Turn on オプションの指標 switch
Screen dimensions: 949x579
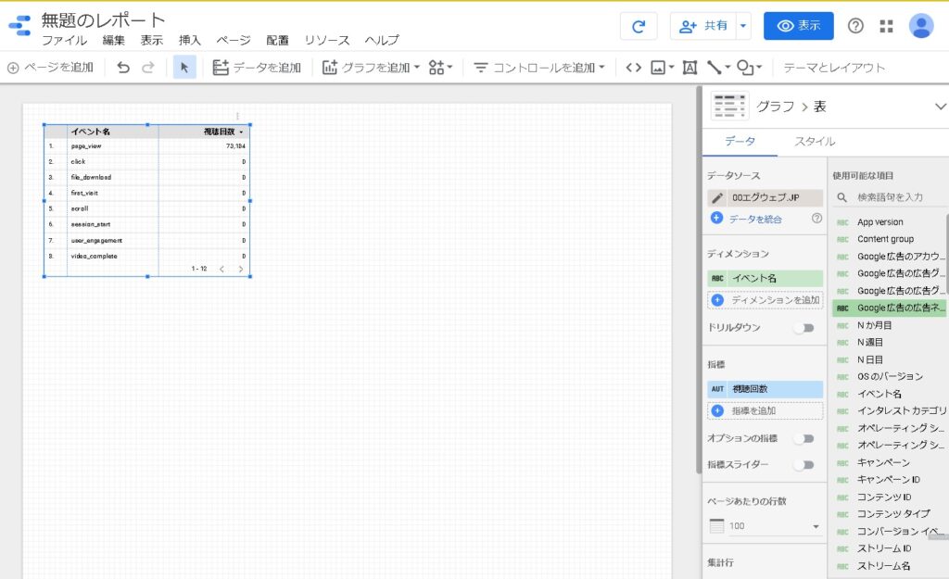point(803,438)
